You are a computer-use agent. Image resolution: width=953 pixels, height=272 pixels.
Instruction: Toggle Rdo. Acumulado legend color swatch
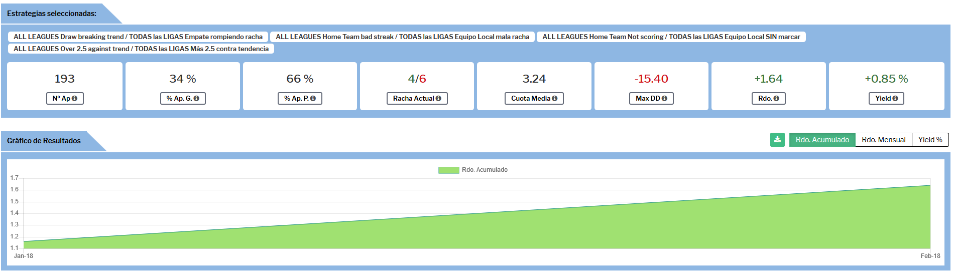coord(448,170)
